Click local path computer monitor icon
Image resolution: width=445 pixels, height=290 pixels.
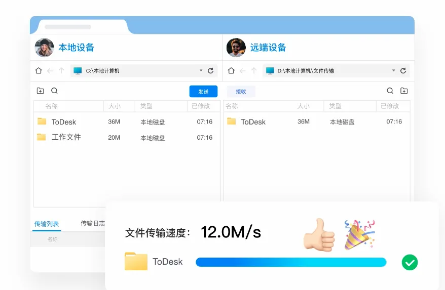pyautogui.click(x=78, y=70)
